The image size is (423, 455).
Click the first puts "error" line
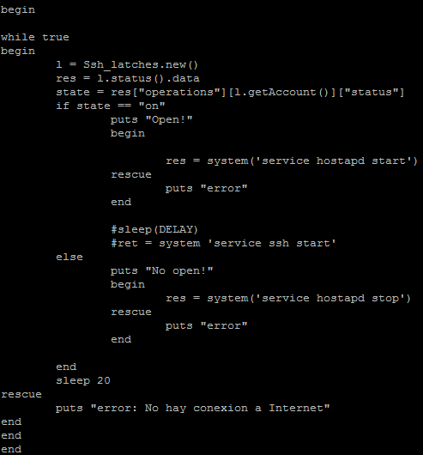pos(207,188)
